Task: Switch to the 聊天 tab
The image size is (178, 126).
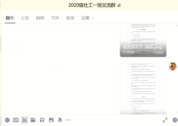Action: 10,18
